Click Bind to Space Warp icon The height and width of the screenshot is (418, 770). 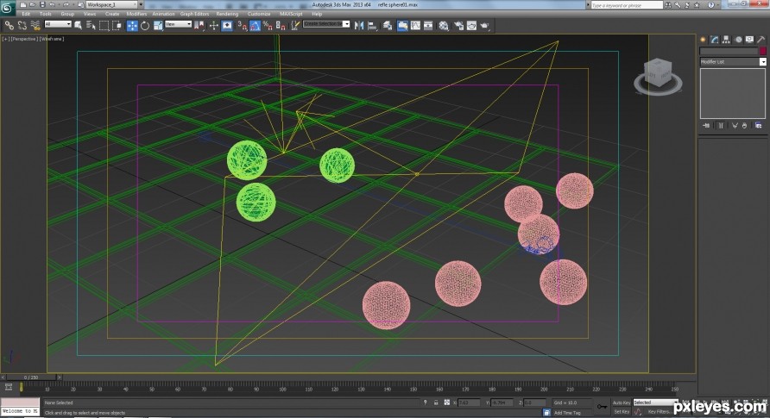[x=35, y=26]
